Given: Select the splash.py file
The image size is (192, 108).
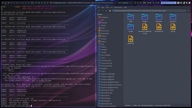Looking at the screenshot, I should coord(131,40).
